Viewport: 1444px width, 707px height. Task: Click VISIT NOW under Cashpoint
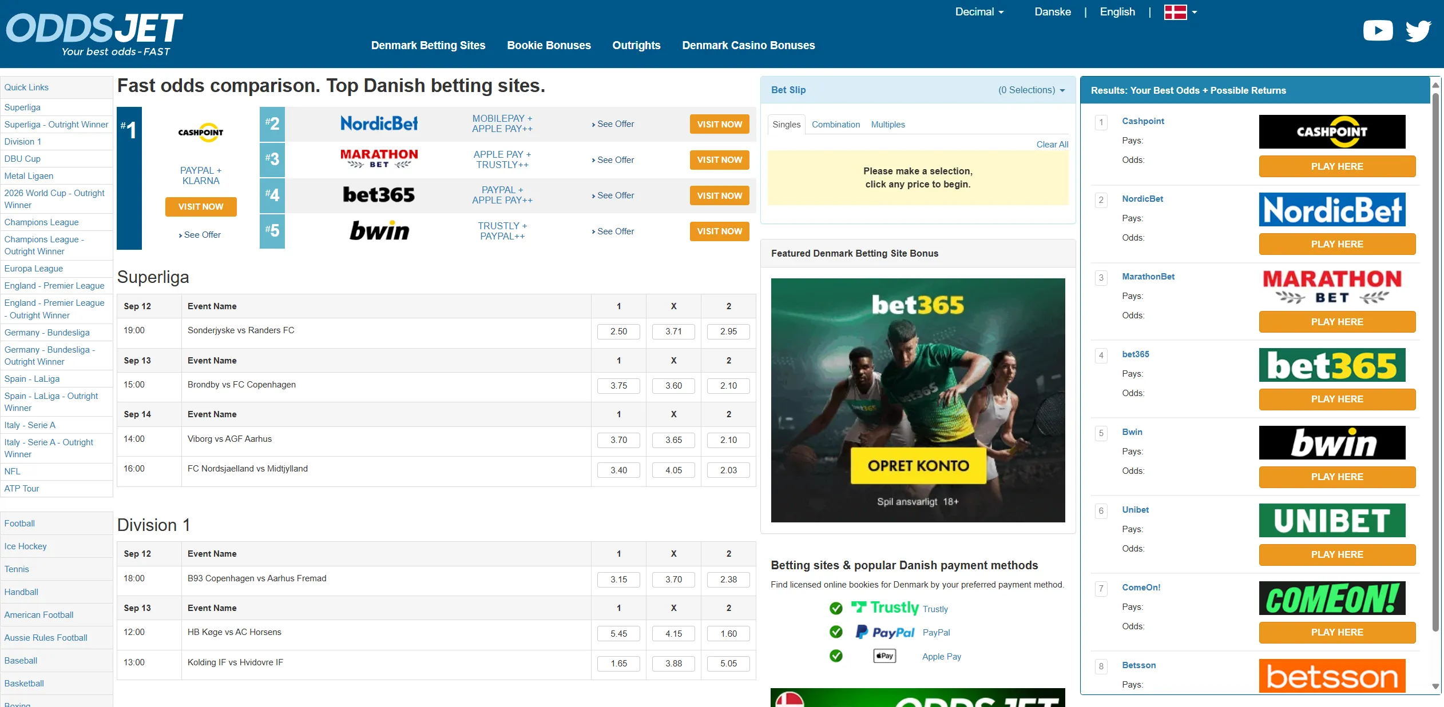[201, 207]
